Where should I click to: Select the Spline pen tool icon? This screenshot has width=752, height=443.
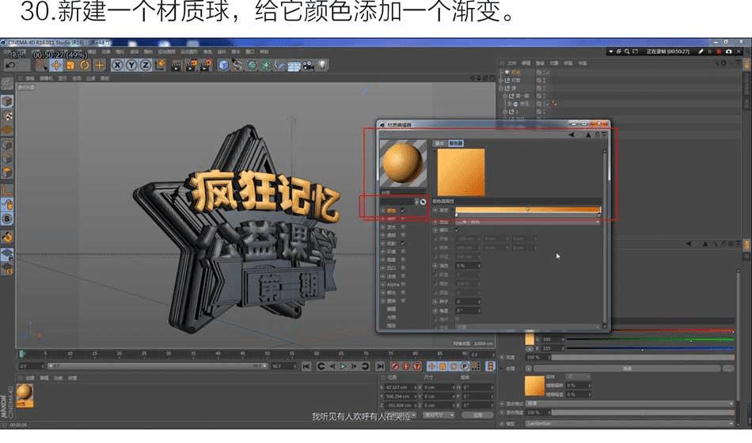click(237, 65)
